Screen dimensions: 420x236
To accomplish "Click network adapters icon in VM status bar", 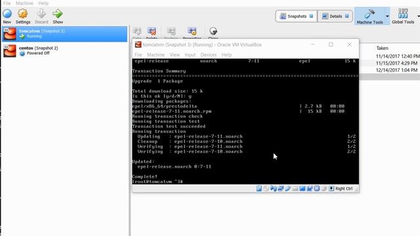I will click(x=280, y=188).
